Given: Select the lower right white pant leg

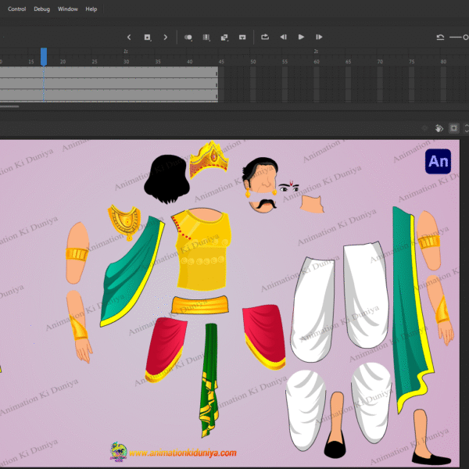Looking at the screenshot, I should (371, 403).
